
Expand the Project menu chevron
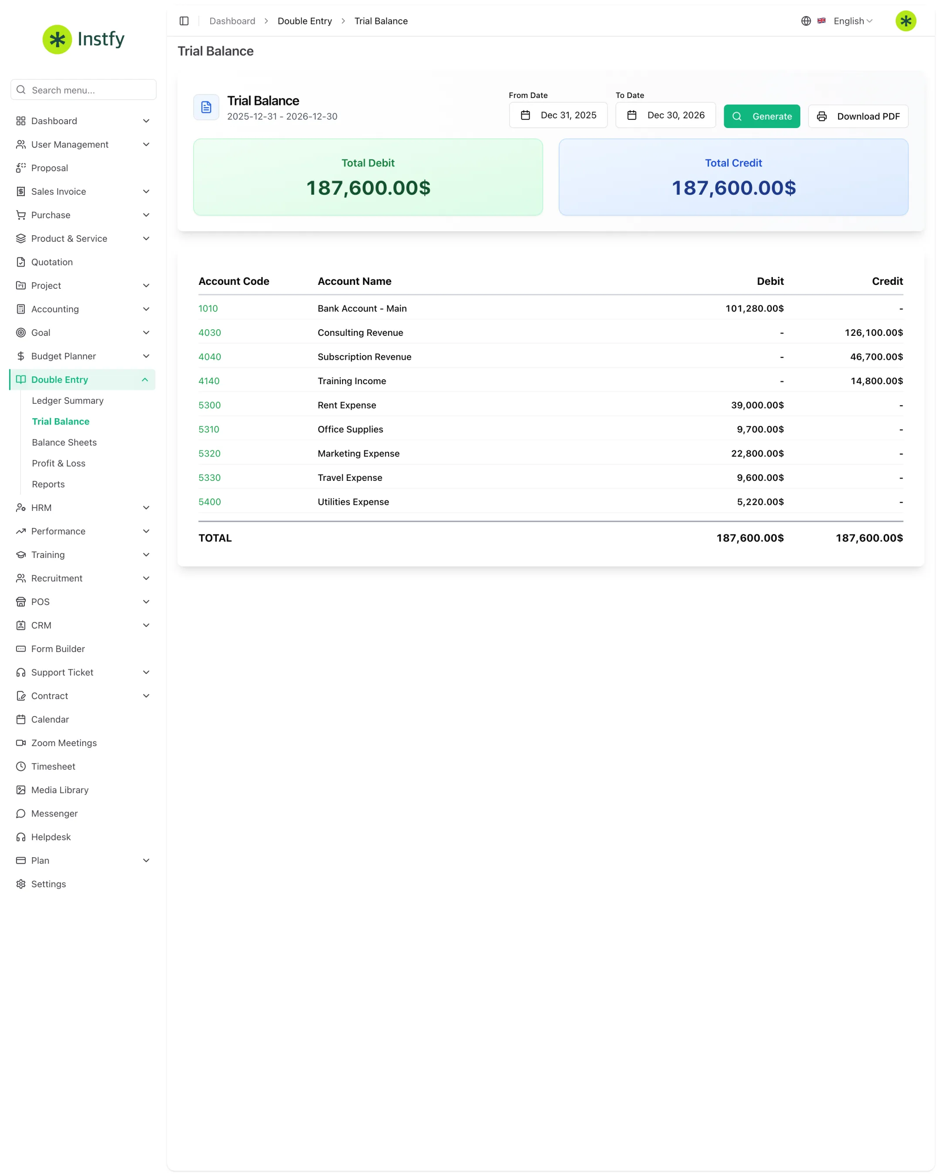point(146,285)
